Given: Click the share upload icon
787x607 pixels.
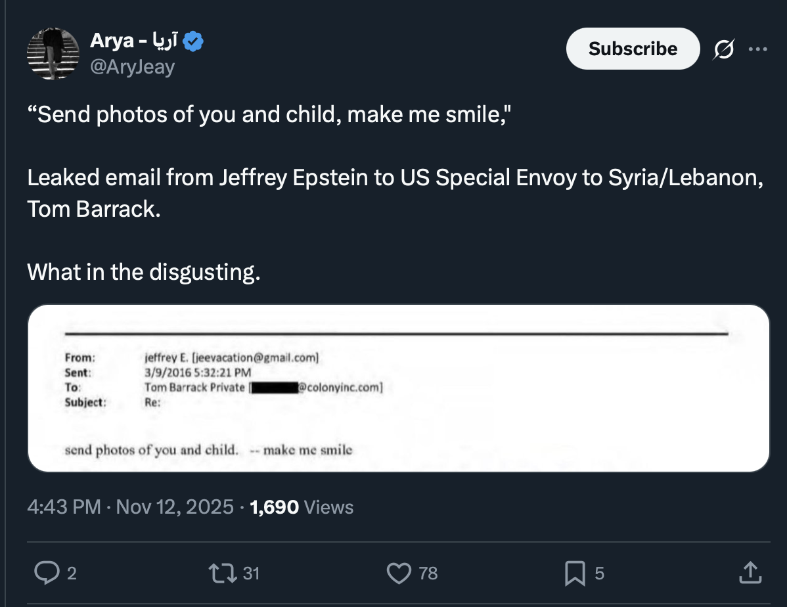Looking at the screenshot, I should tap(748, 573).
